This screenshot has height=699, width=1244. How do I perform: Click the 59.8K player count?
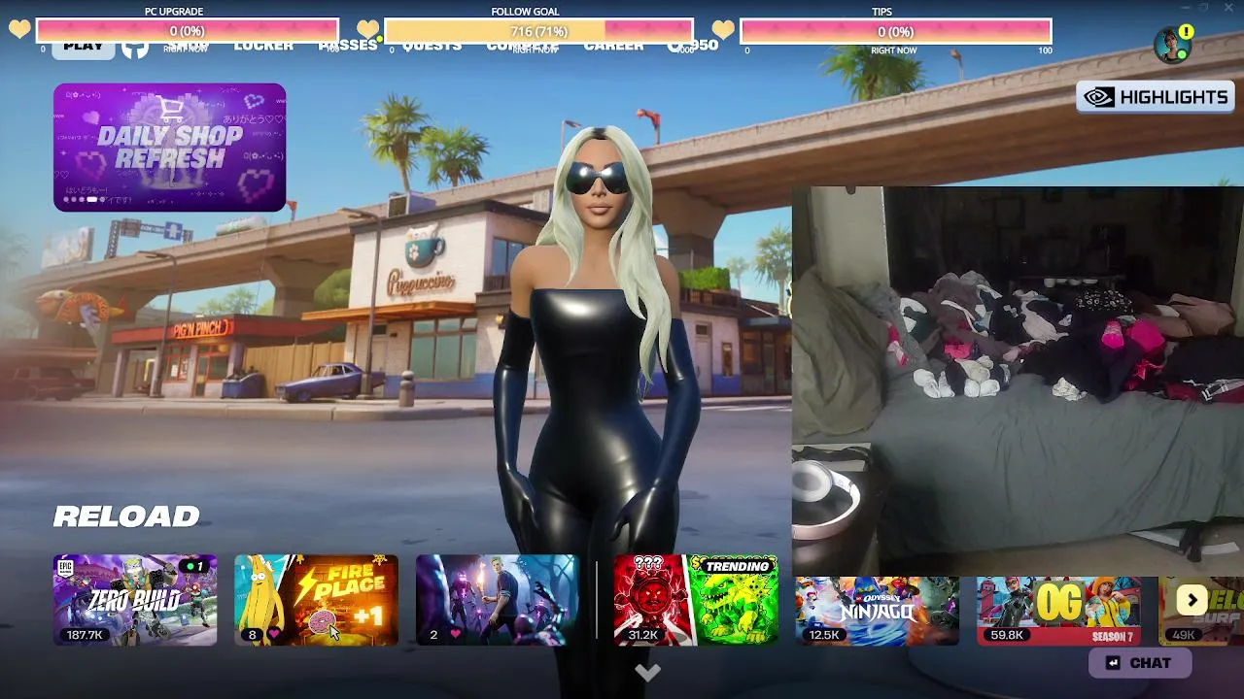click(x=1007, y=635)
